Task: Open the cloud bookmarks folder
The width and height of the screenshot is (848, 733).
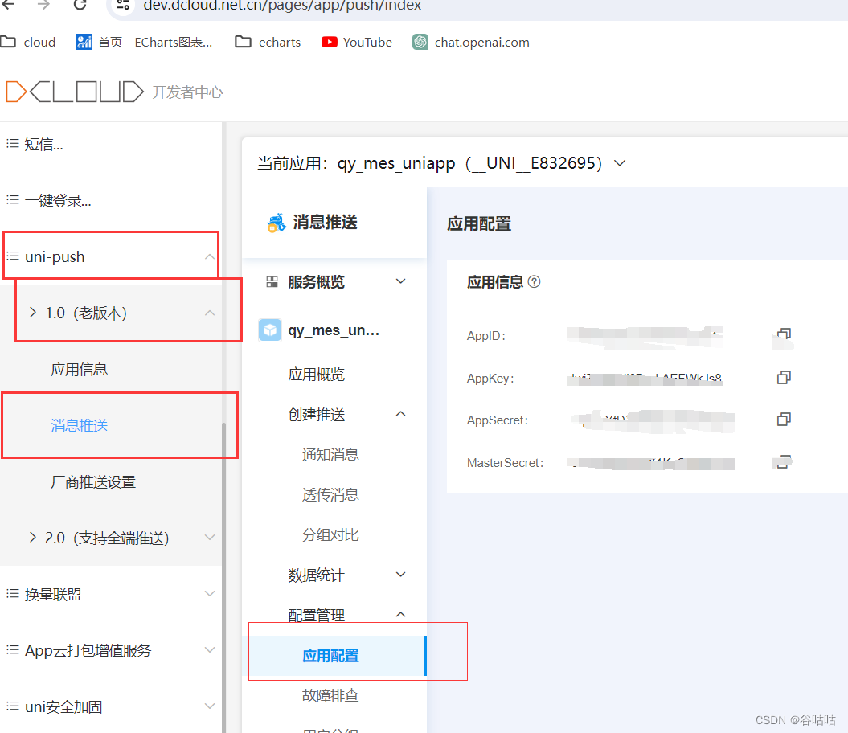Action: click(28, 42)
